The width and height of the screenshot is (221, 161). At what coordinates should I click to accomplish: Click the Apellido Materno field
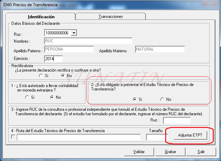(160, 50)
